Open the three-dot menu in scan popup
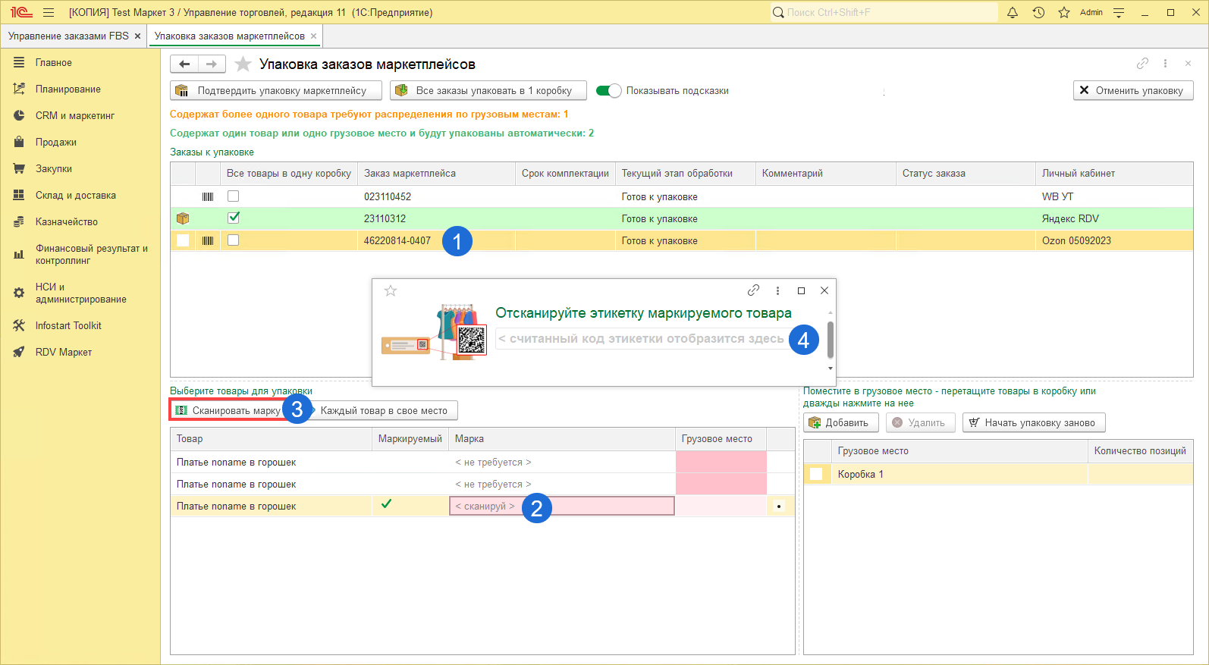1209x665 pixels. (777, 290)
